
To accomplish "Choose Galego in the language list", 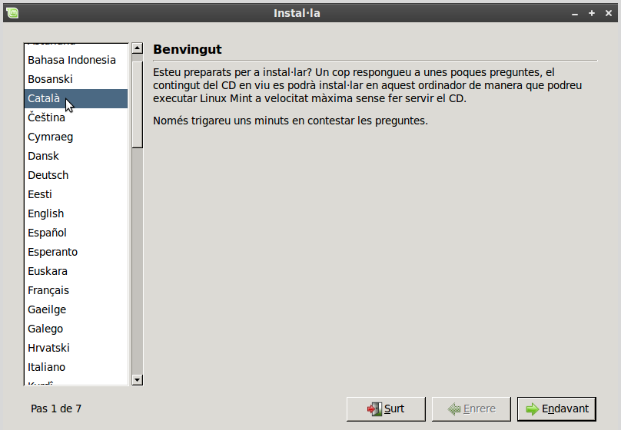I will [x=76, y=329].
